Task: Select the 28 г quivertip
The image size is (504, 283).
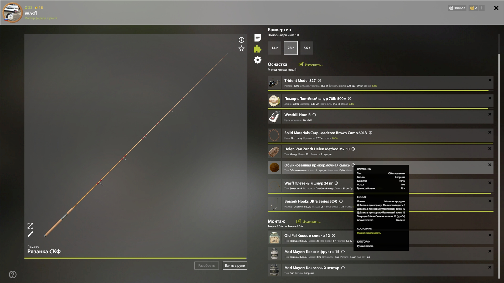Action: pos(290,48)
